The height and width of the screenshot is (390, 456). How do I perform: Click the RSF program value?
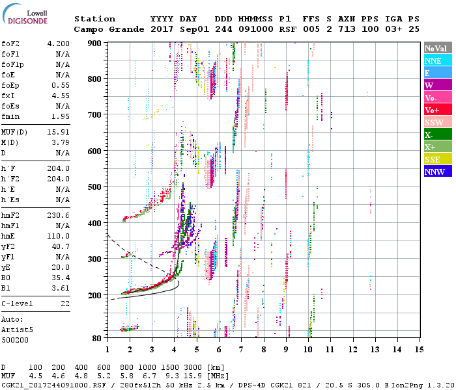(288, 29)
